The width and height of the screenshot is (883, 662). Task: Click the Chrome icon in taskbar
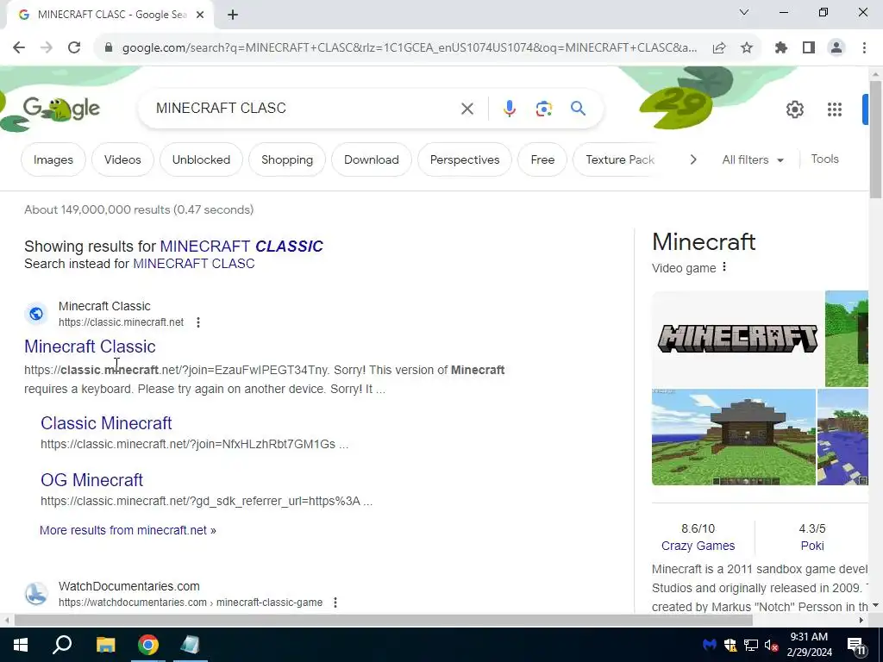148,645
